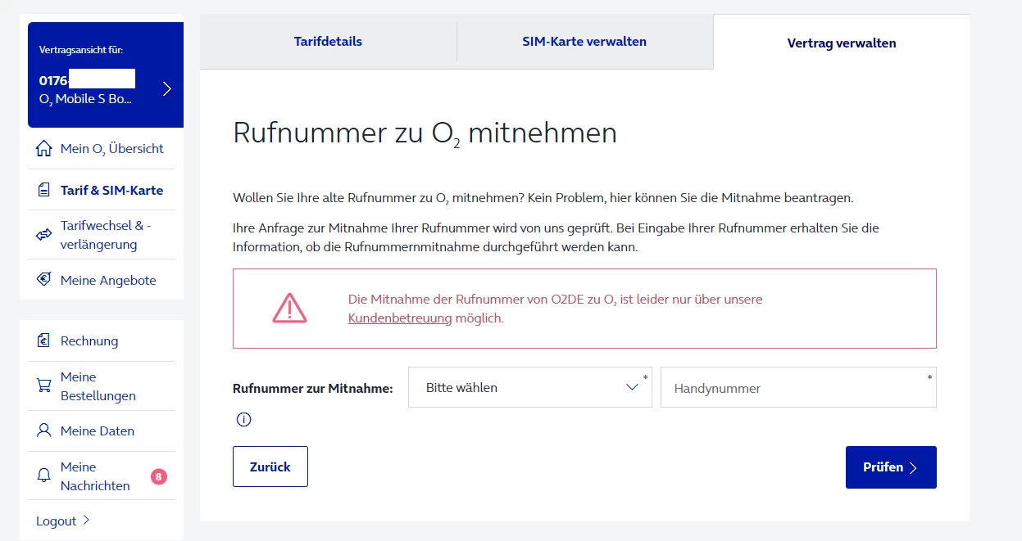The width and height of the screenshot is (1022, 541).
Task: Click the red notification badge showing 8
Action: coord(159,476)
